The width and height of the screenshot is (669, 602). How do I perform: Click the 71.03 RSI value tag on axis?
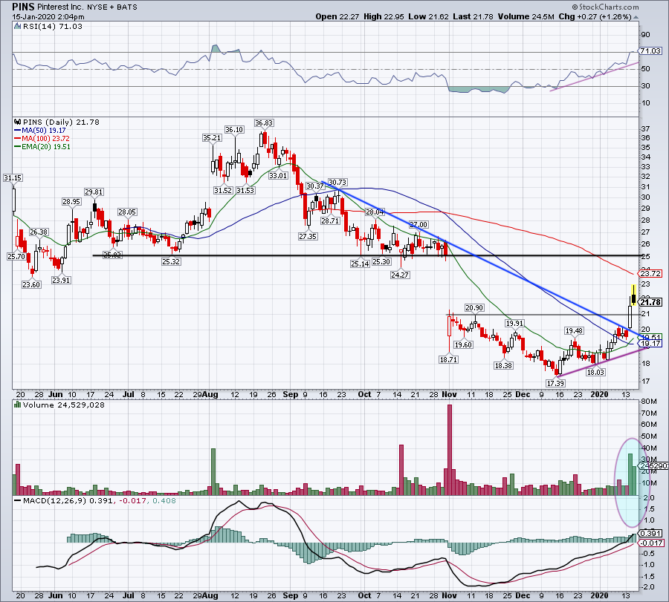coord(650,50)
